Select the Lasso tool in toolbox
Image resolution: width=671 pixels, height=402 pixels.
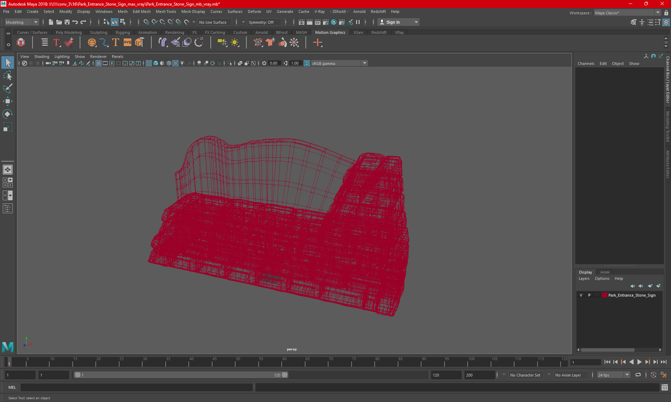8,75
